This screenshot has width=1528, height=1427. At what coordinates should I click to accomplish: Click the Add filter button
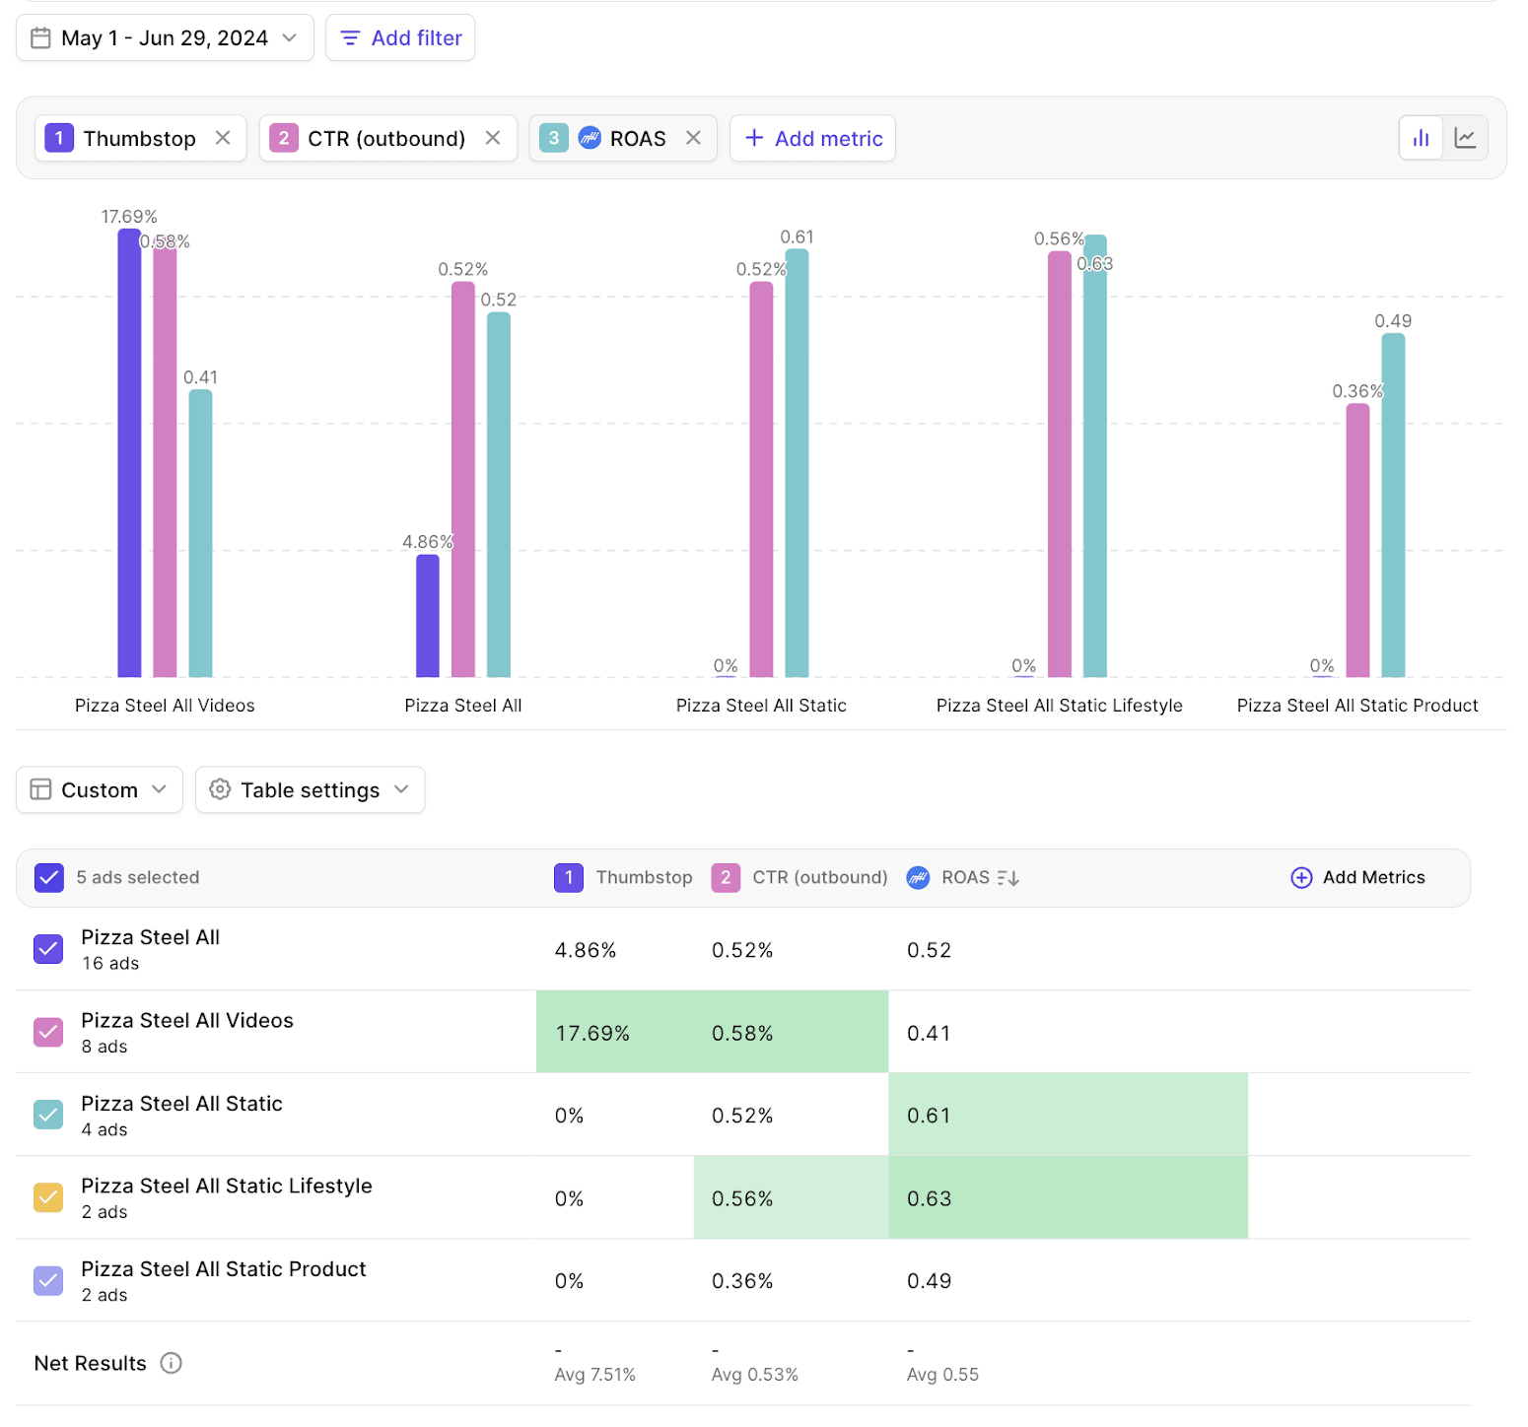pos(400,38)
